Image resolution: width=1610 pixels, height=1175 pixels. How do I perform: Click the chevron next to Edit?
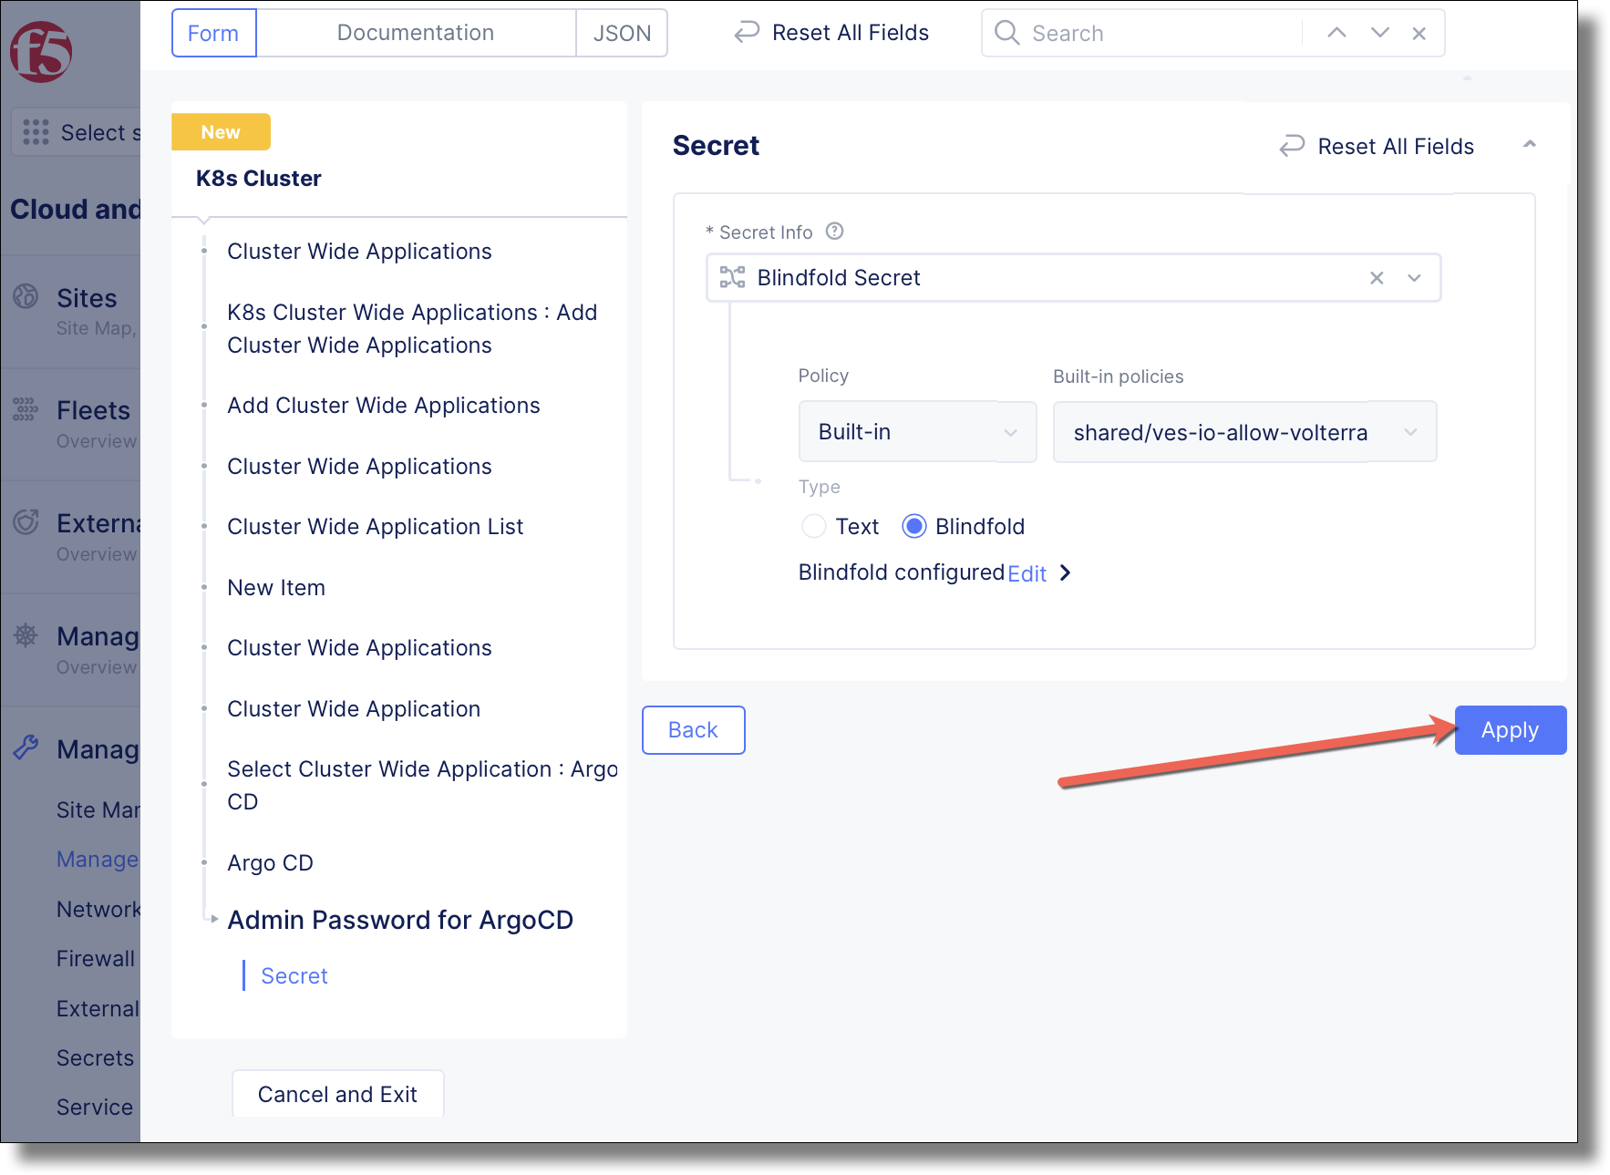tap(1065, 572)
